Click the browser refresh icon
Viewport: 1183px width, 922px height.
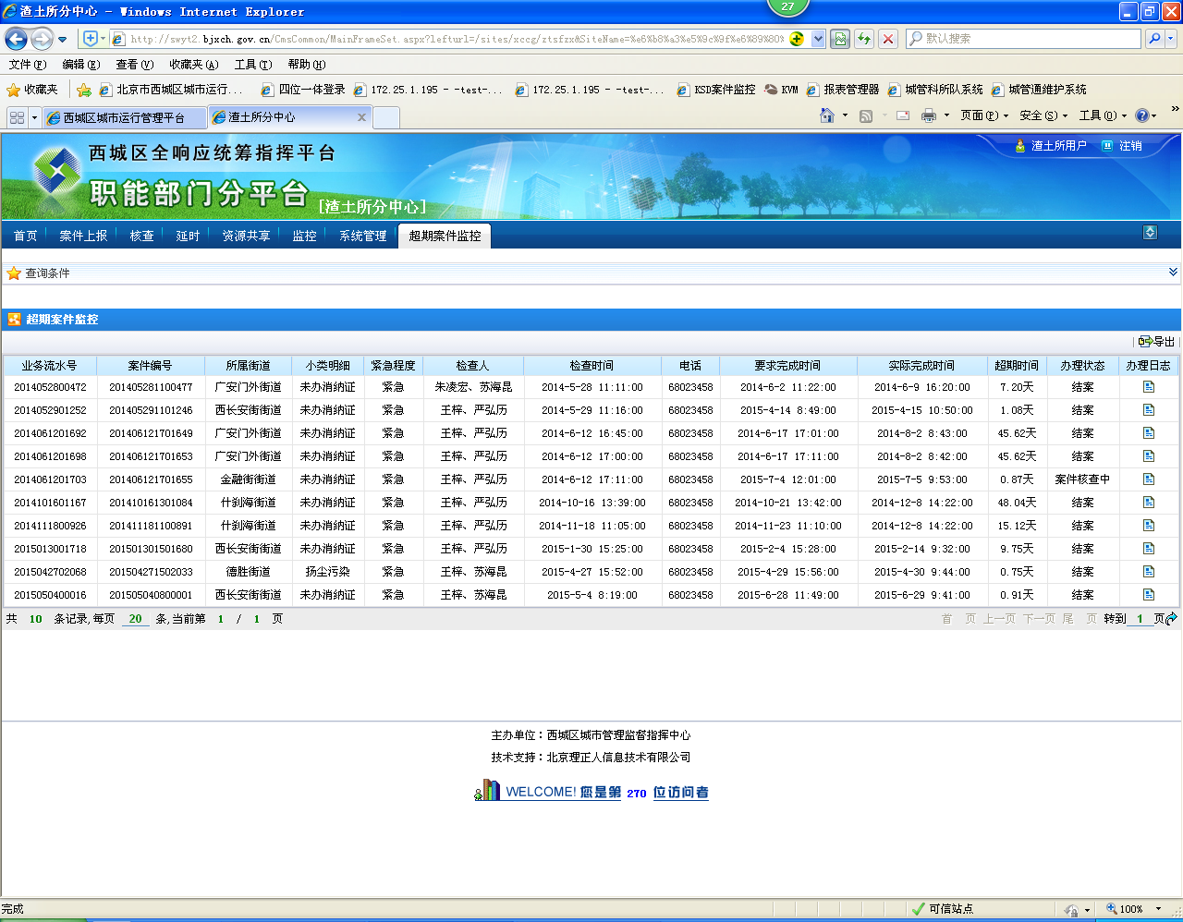click(864, 39)
